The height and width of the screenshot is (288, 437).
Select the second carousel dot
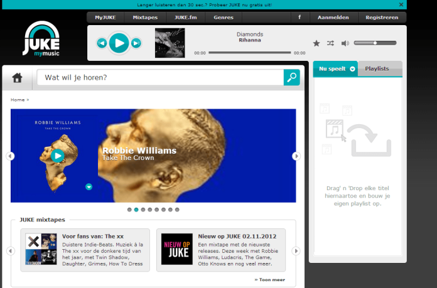136,210
